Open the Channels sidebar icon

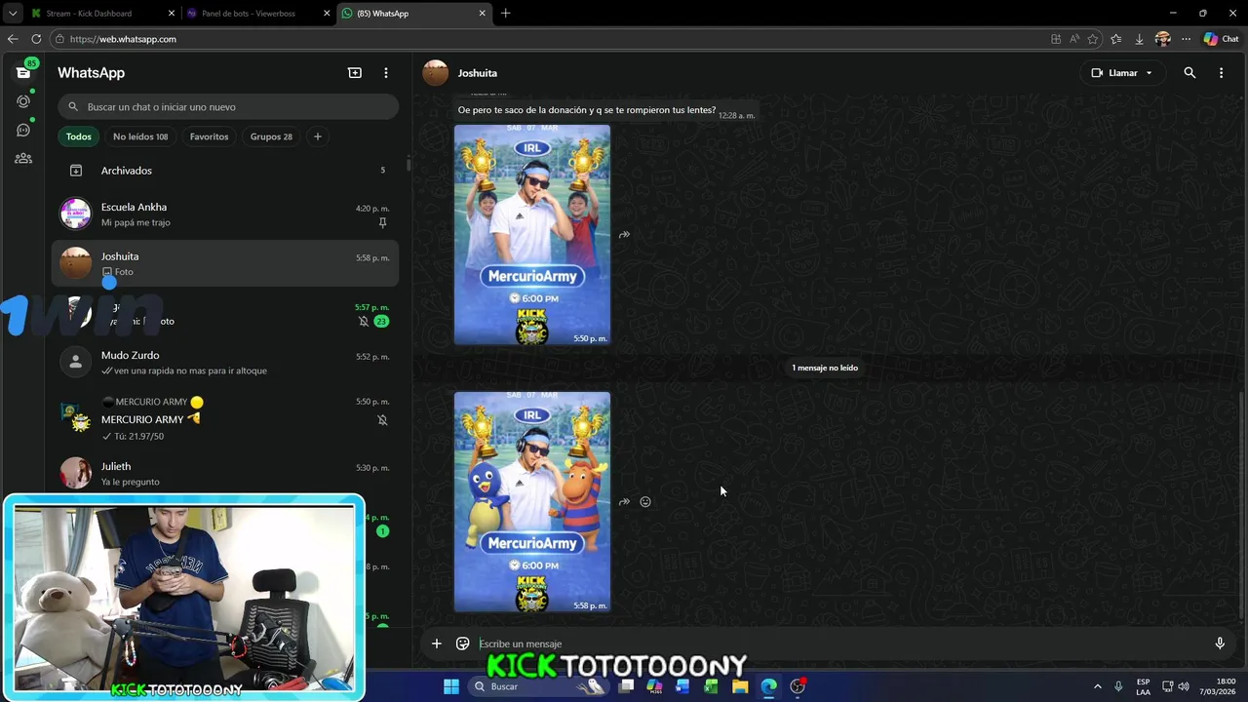(23, 130)
